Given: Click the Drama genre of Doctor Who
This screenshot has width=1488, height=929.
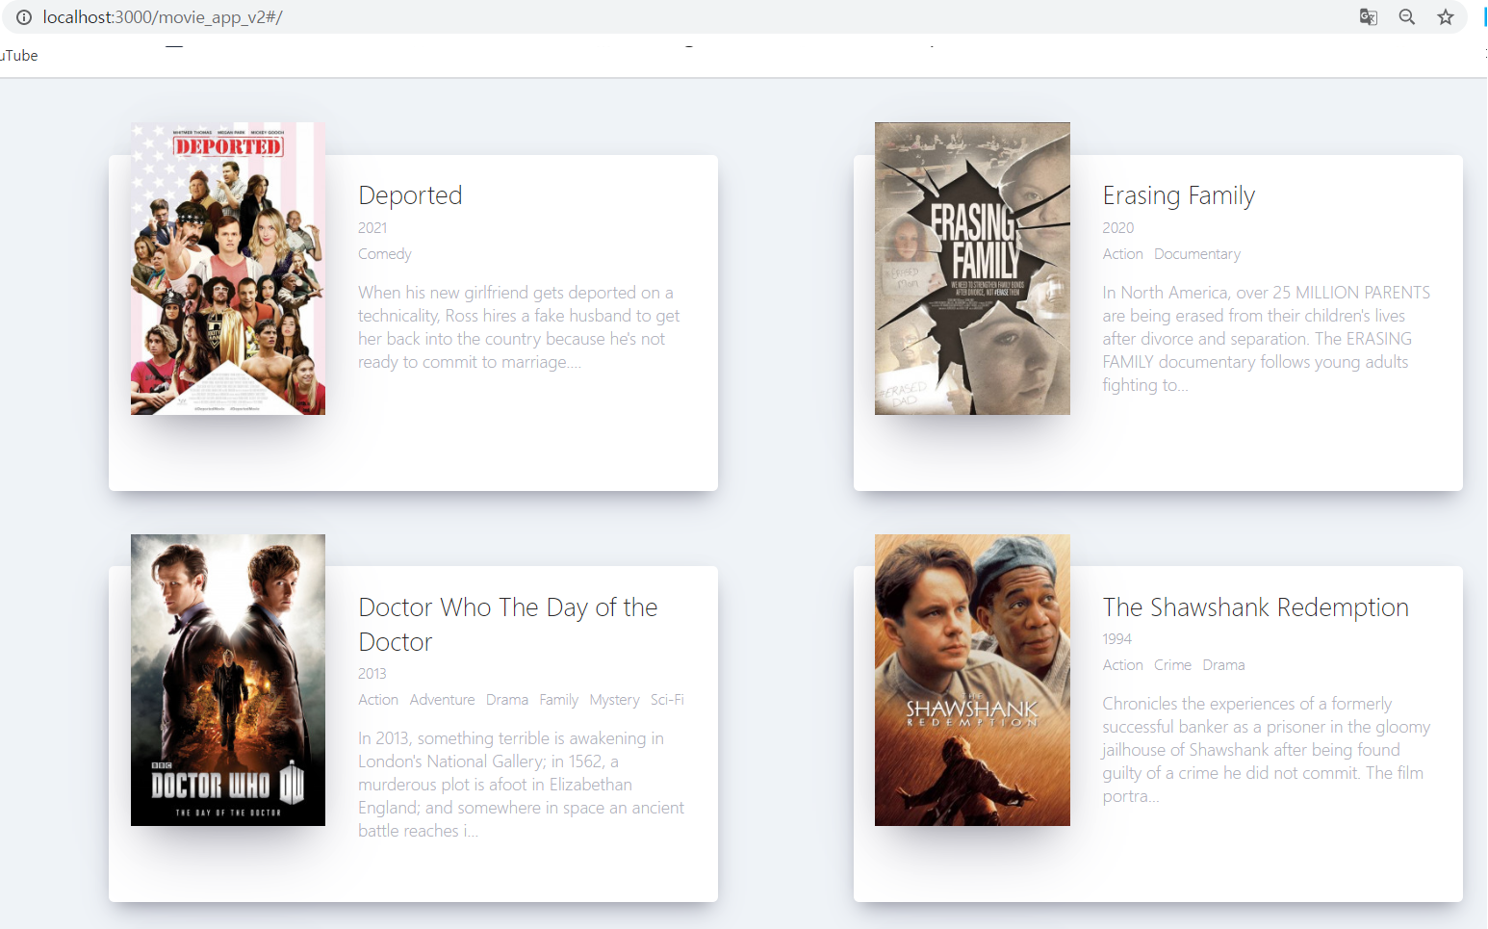Looking at the screenshot, I should tap(507, 700).
